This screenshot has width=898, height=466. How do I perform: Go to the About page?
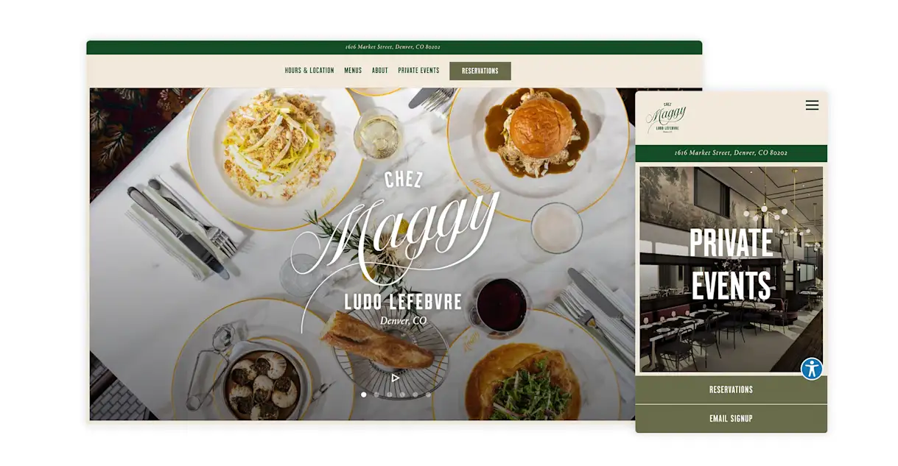[x=380, y=71]
